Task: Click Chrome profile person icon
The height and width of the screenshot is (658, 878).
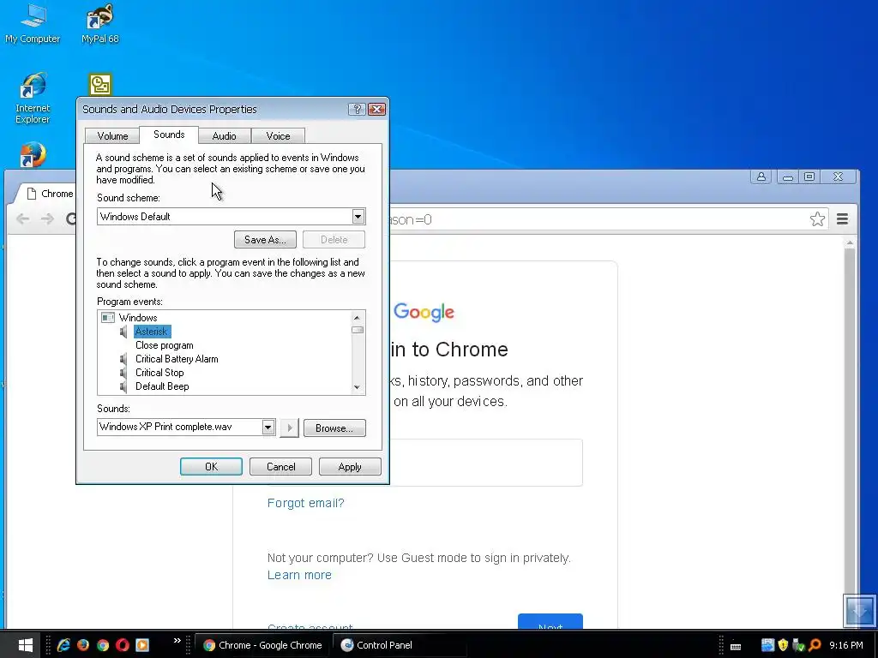Action: [x=761, y=176]
